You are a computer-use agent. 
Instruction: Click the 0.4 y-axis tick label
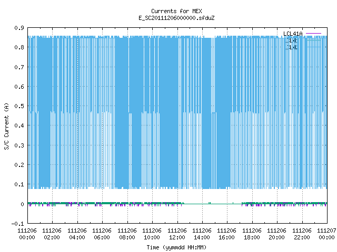tap(19, 125)
